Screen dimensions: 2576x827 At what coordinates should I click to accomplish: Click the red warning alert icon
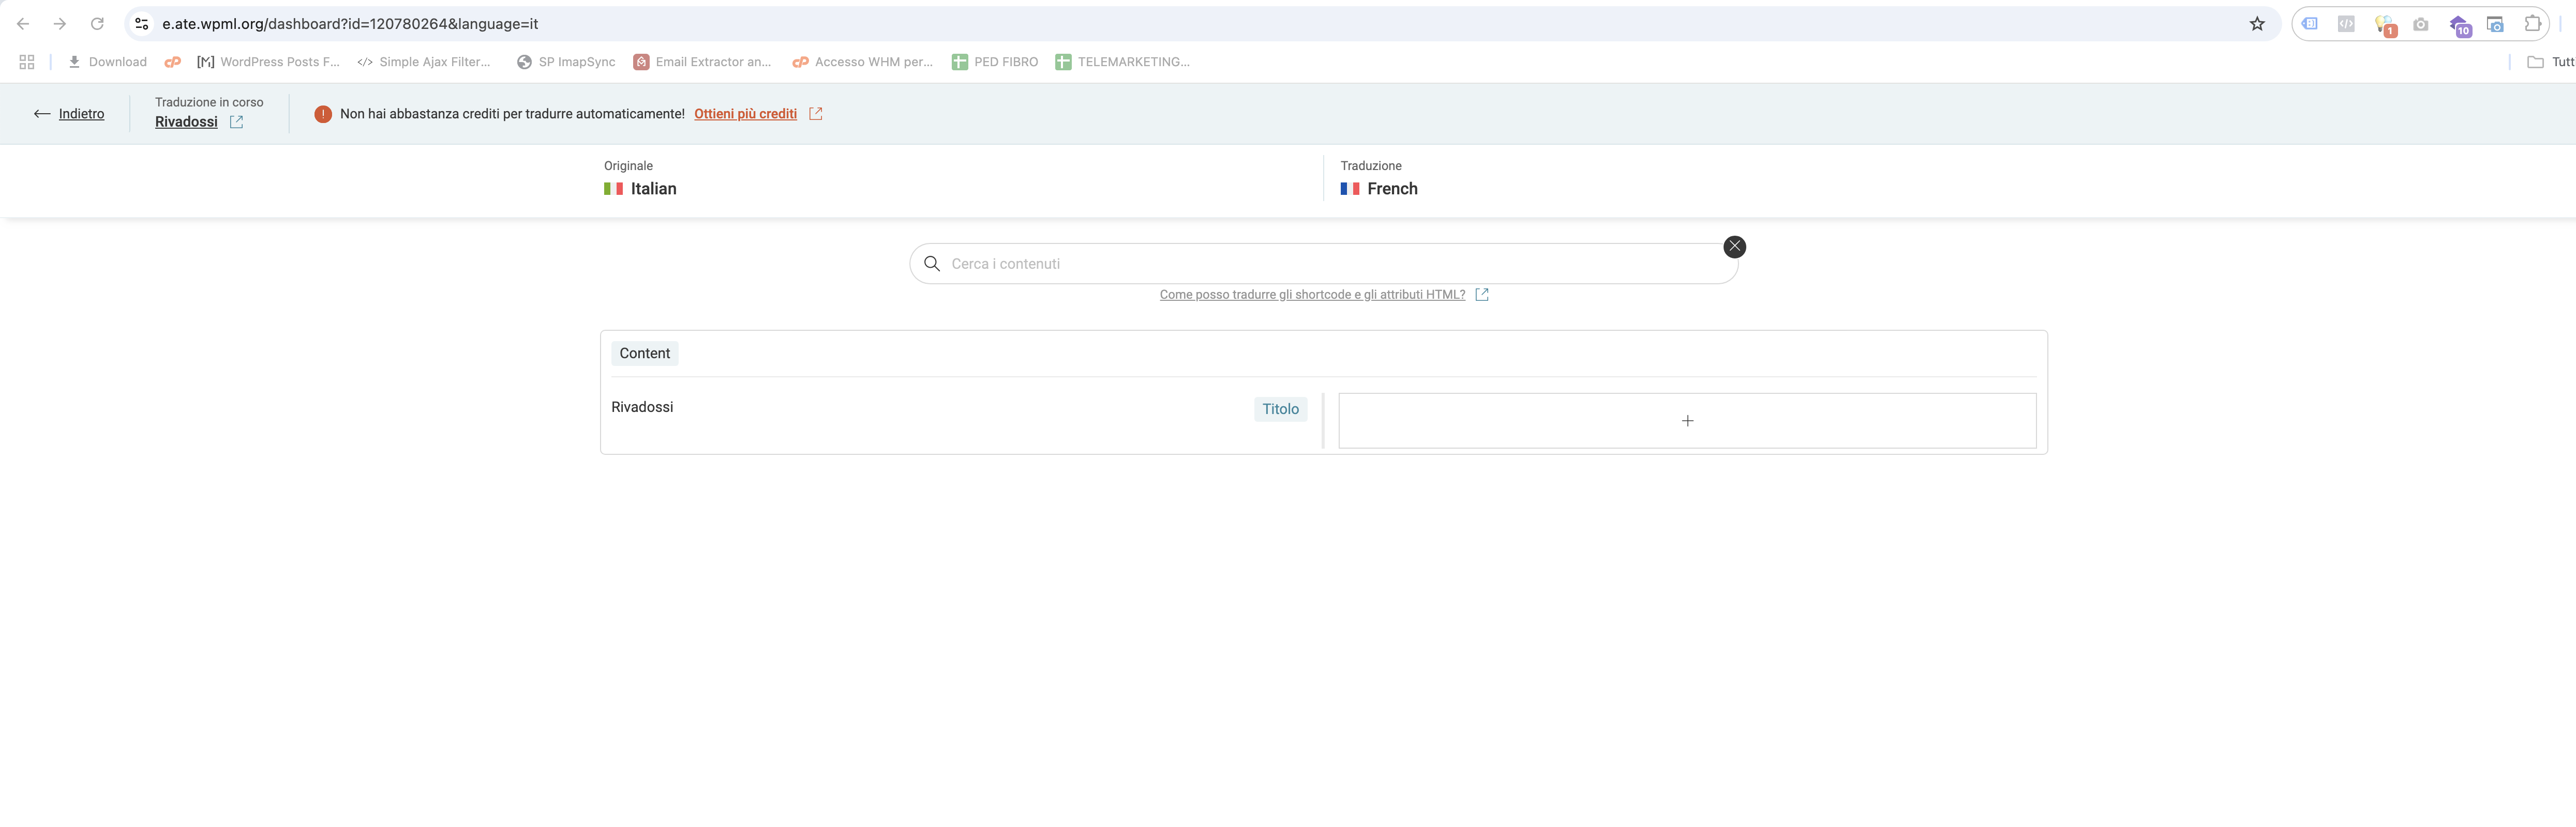(x=323, y=114)
